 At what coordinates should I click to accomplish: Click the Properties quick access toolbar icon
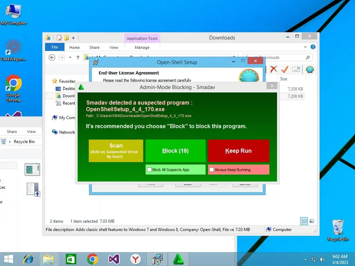pyautogui.click(x=59, y=38)
